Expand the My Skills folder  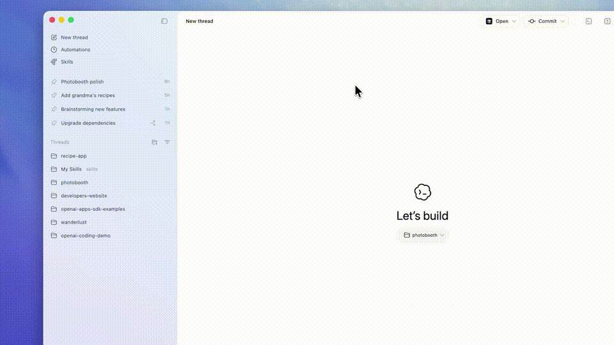click(71, 169)
